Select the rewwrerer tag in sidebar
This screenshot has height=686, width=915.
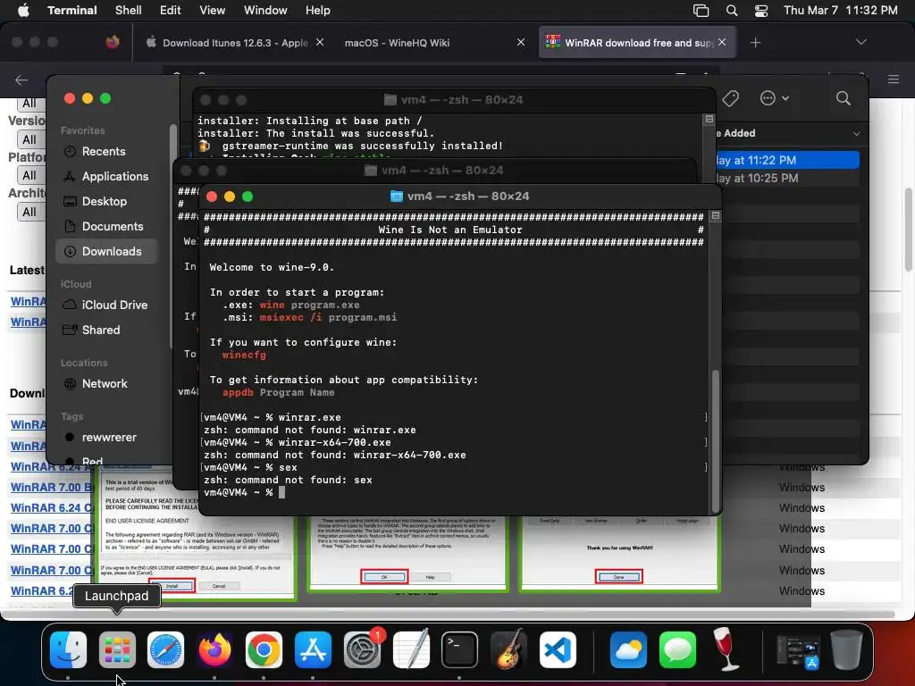tap(106, 438)
